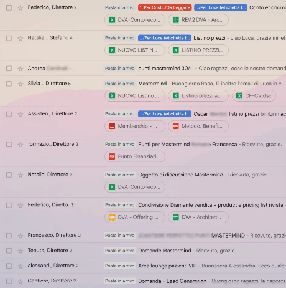Viewport: 286px width, 288px height.
Task: Open the NUOVO Listino ... attachment in Silvia's email
Action: [x=135, y=96]
